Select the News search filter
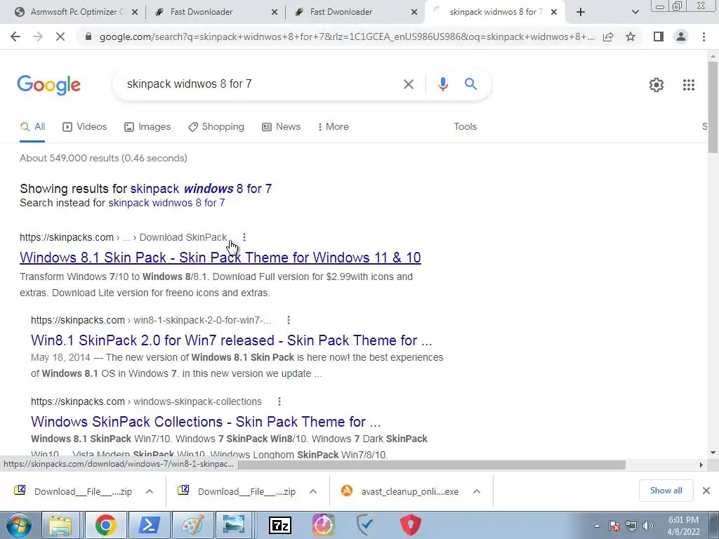 point(281,127)
